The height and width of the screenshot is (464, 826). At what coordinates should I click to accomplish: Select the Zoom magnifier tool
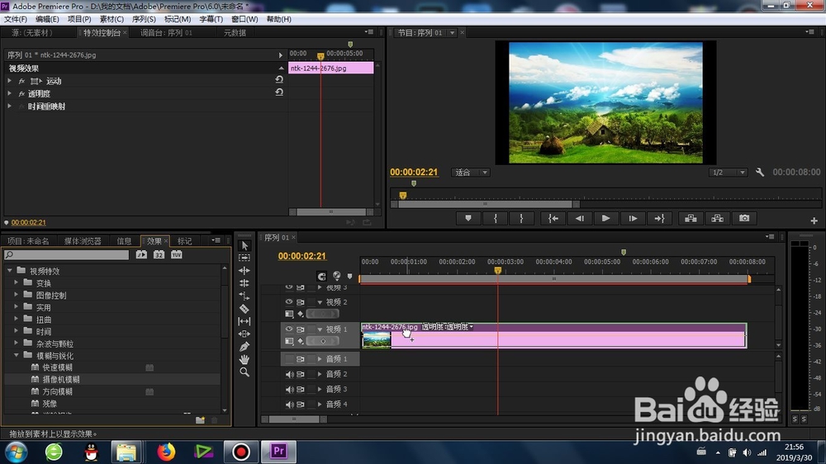tap(244, 372)
